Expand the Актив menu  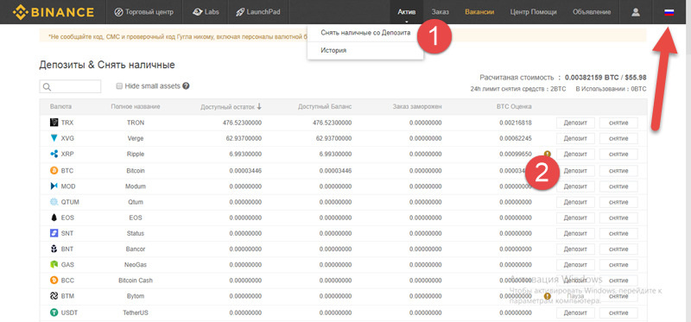406,12
